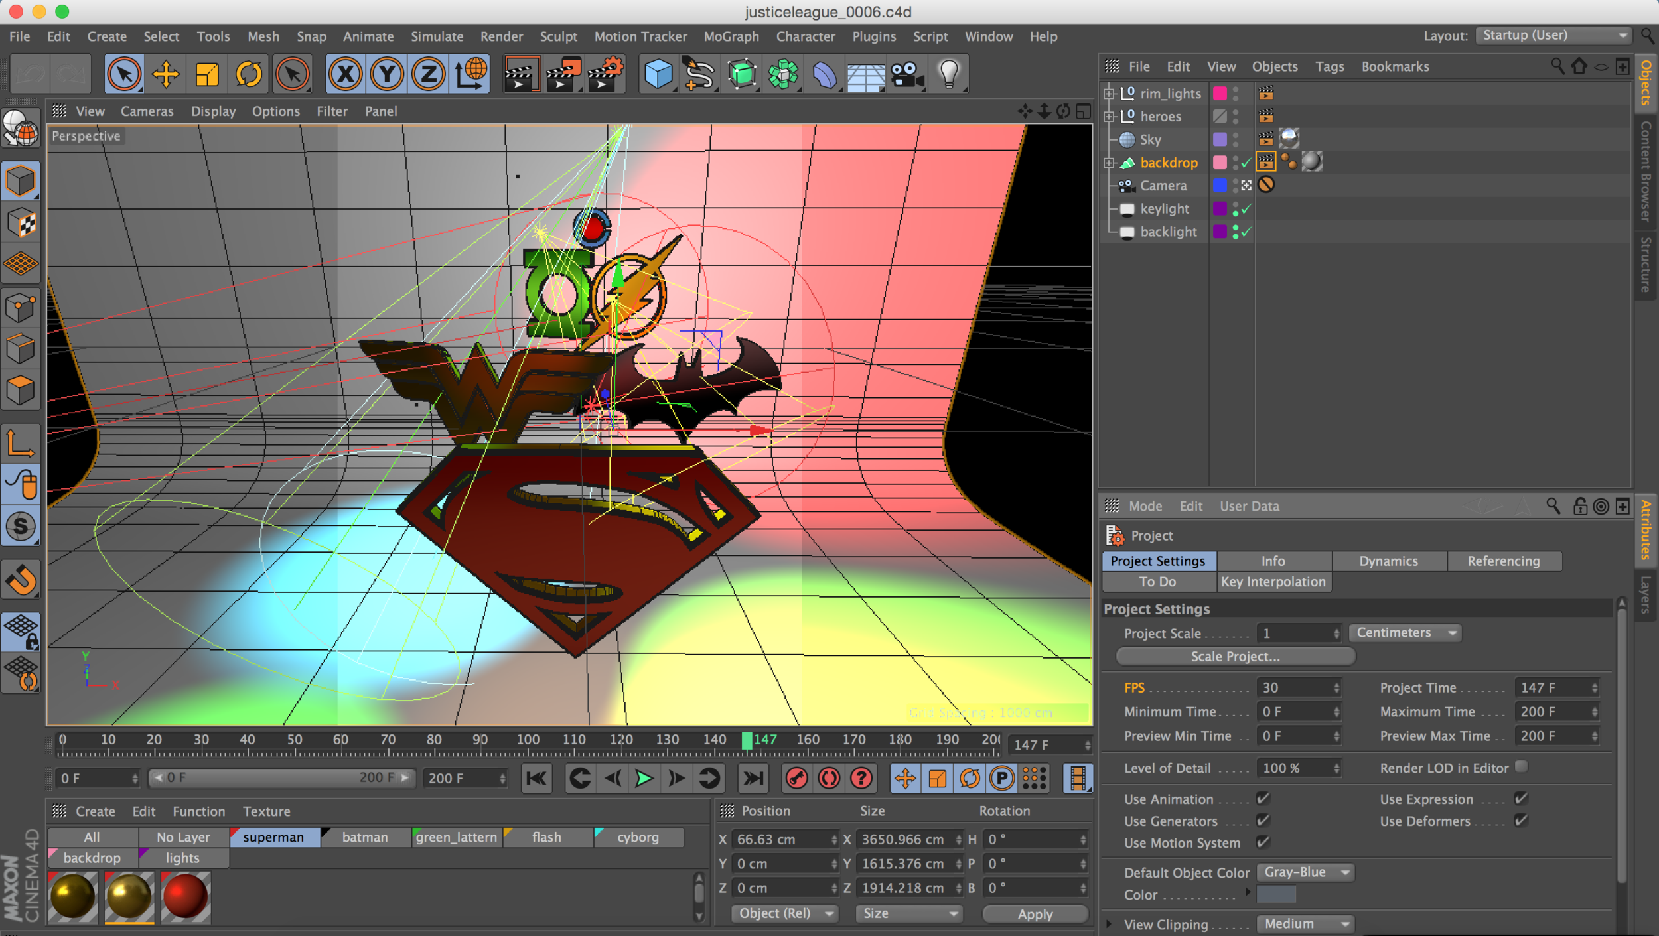Select the Rotate tool
Image resolution: width=1659 pixels, height=936 pixels.
click(x=249, y=74)
